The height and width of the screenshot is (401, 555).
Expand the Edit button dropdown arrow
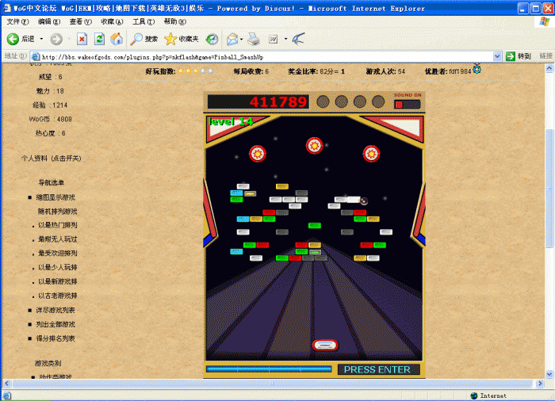pyautogui.click(x=285, y=39)
